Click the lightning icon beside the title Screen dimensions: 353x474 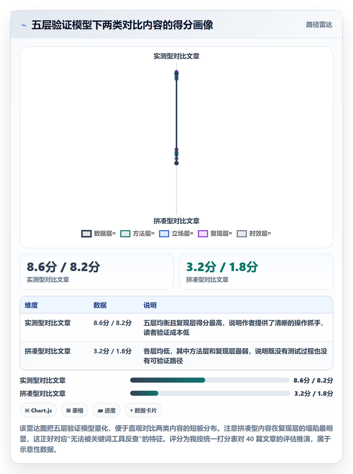pyautogui.click(x=24, y=25)
